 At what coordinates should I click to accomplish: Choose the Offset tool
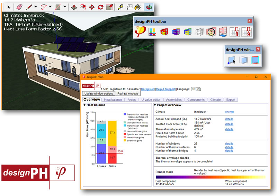[x=83, y=7]
